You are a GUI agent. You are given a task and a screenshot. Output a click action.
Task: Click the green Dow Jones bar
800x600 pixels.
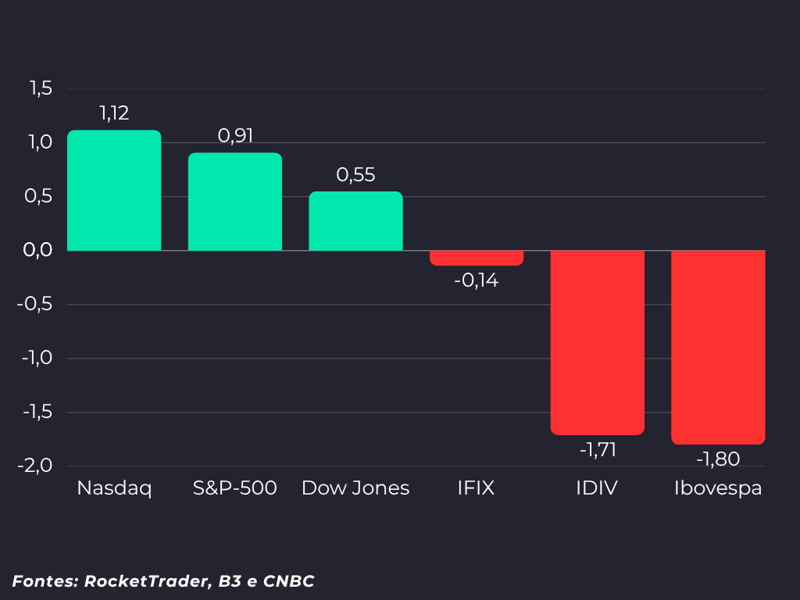355,221
